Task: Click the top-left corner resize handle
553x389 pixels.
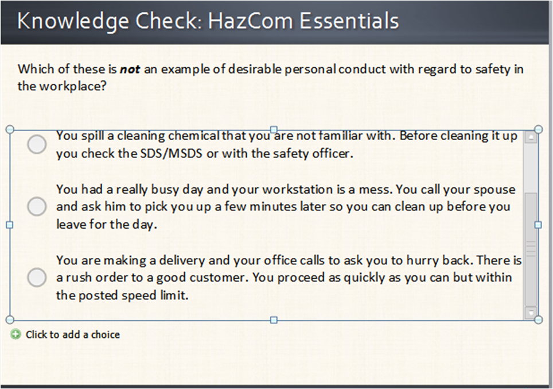Action: pos(10,129)
